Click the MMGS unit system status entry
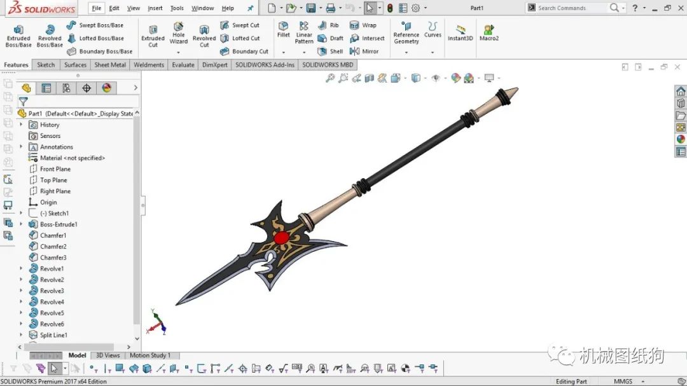The image size is (687, 386). (623, 381)
